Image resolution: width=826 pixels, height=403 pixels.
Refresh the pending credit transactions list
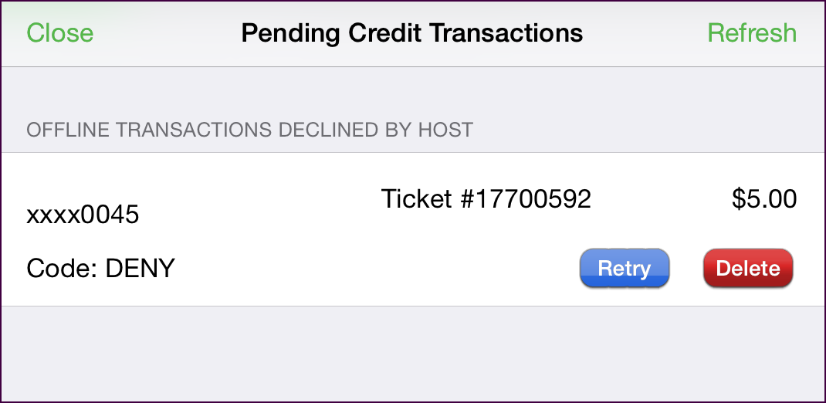[752, 32]
